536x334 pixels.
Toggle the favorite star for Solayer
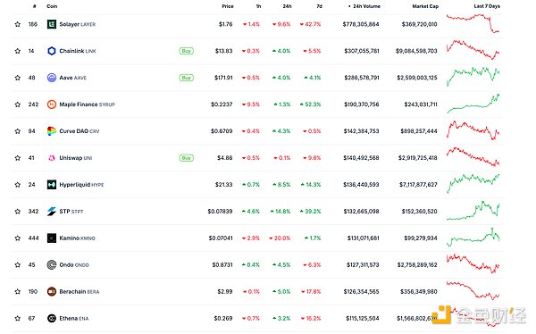[x=18, y=24]
